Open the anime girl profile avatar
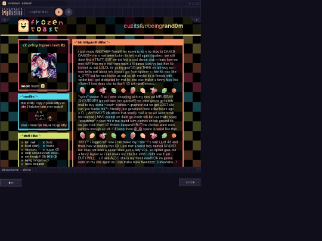 point(44,65)
